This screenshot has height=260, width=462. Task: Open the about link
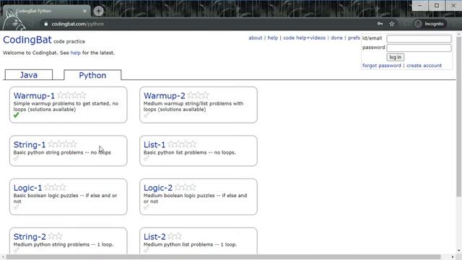coord(255,38)
